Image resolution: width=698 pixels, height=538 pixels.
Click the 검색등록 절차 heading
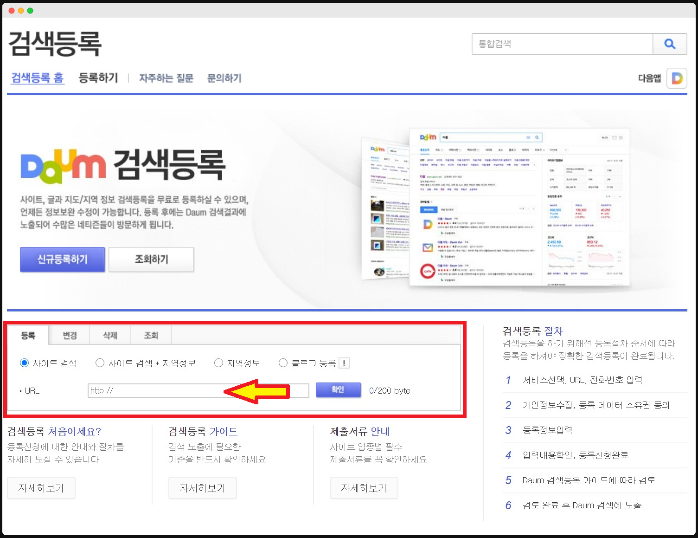[x=533, y=331]
